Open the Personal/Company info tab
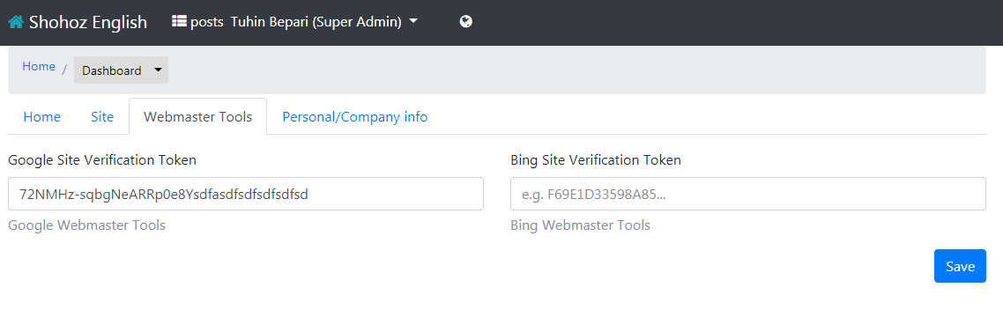This screenshot has height=332, width=1003. 355,116
